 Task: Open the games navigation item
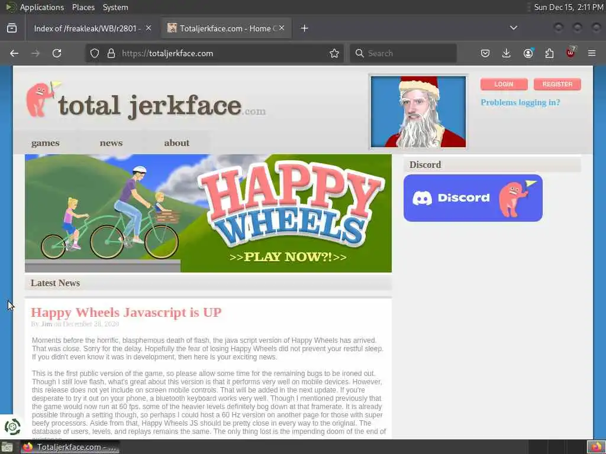(45, 143)
